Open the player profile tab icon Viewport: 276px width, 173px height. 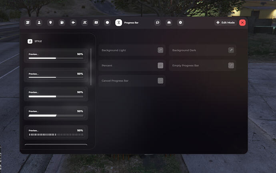[39, 22]
